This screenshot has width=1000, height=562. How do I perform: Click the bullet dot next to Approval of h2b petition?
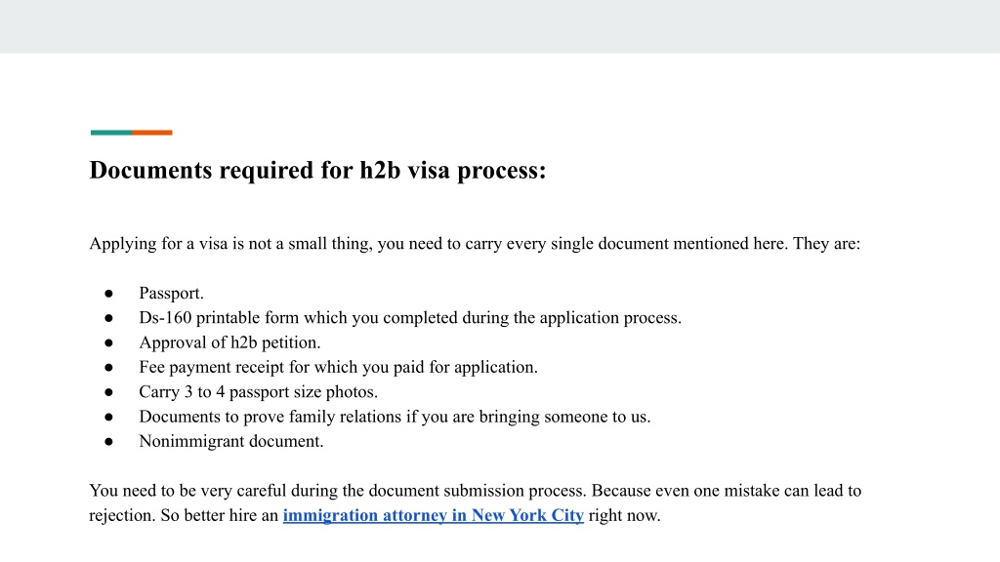click(109, 342)
